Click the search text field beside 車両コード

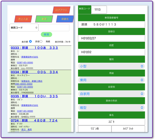point(54,28)
